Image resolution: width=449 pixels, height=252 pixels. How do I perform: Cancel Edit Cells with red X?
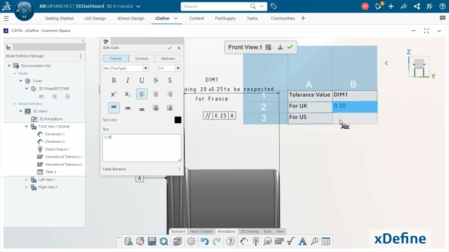click(179, 48)
